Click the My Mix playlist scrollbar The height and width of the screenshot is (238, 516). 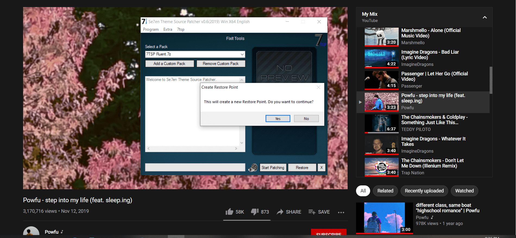(491, 80)
